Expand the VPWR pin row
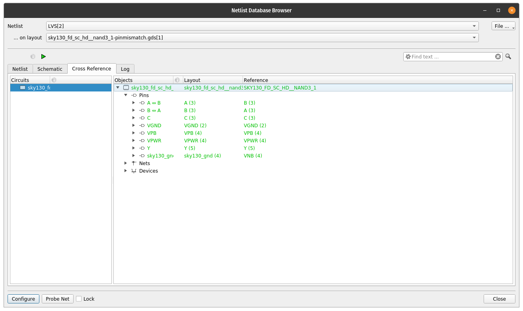523x311 pixels. (x=134, y=141)
